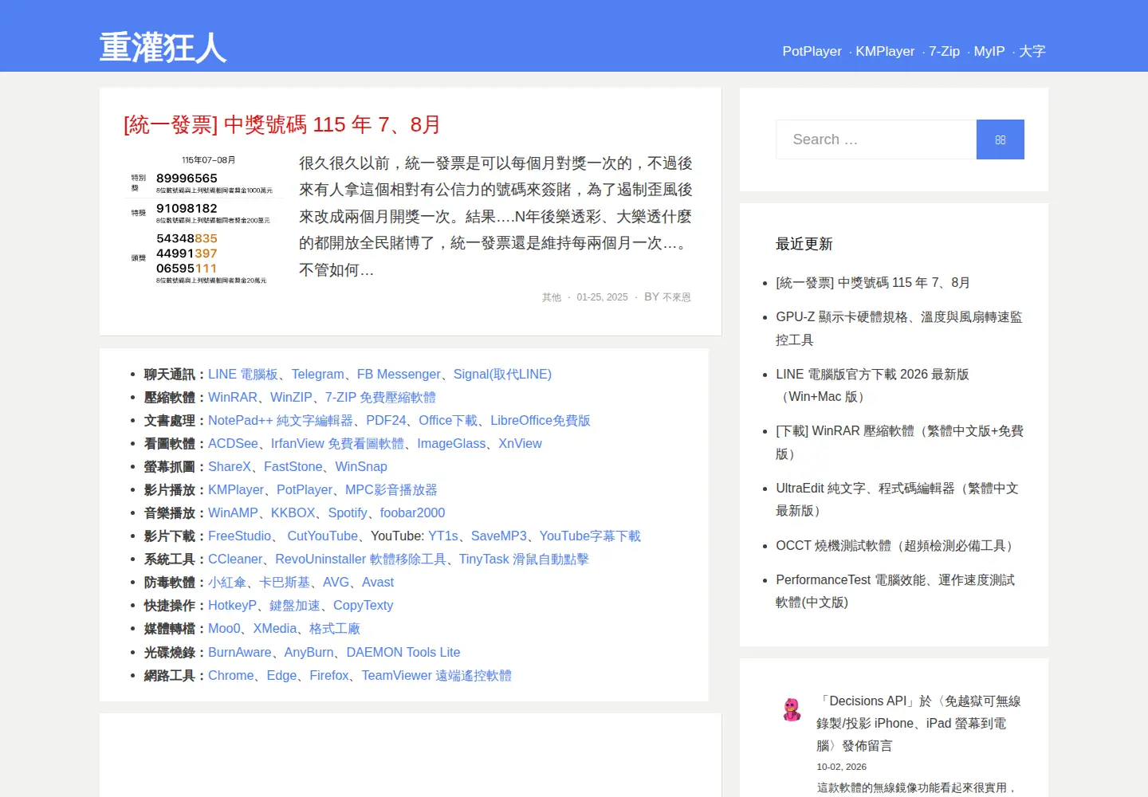Open the FB Messenger link

point(399,374)
